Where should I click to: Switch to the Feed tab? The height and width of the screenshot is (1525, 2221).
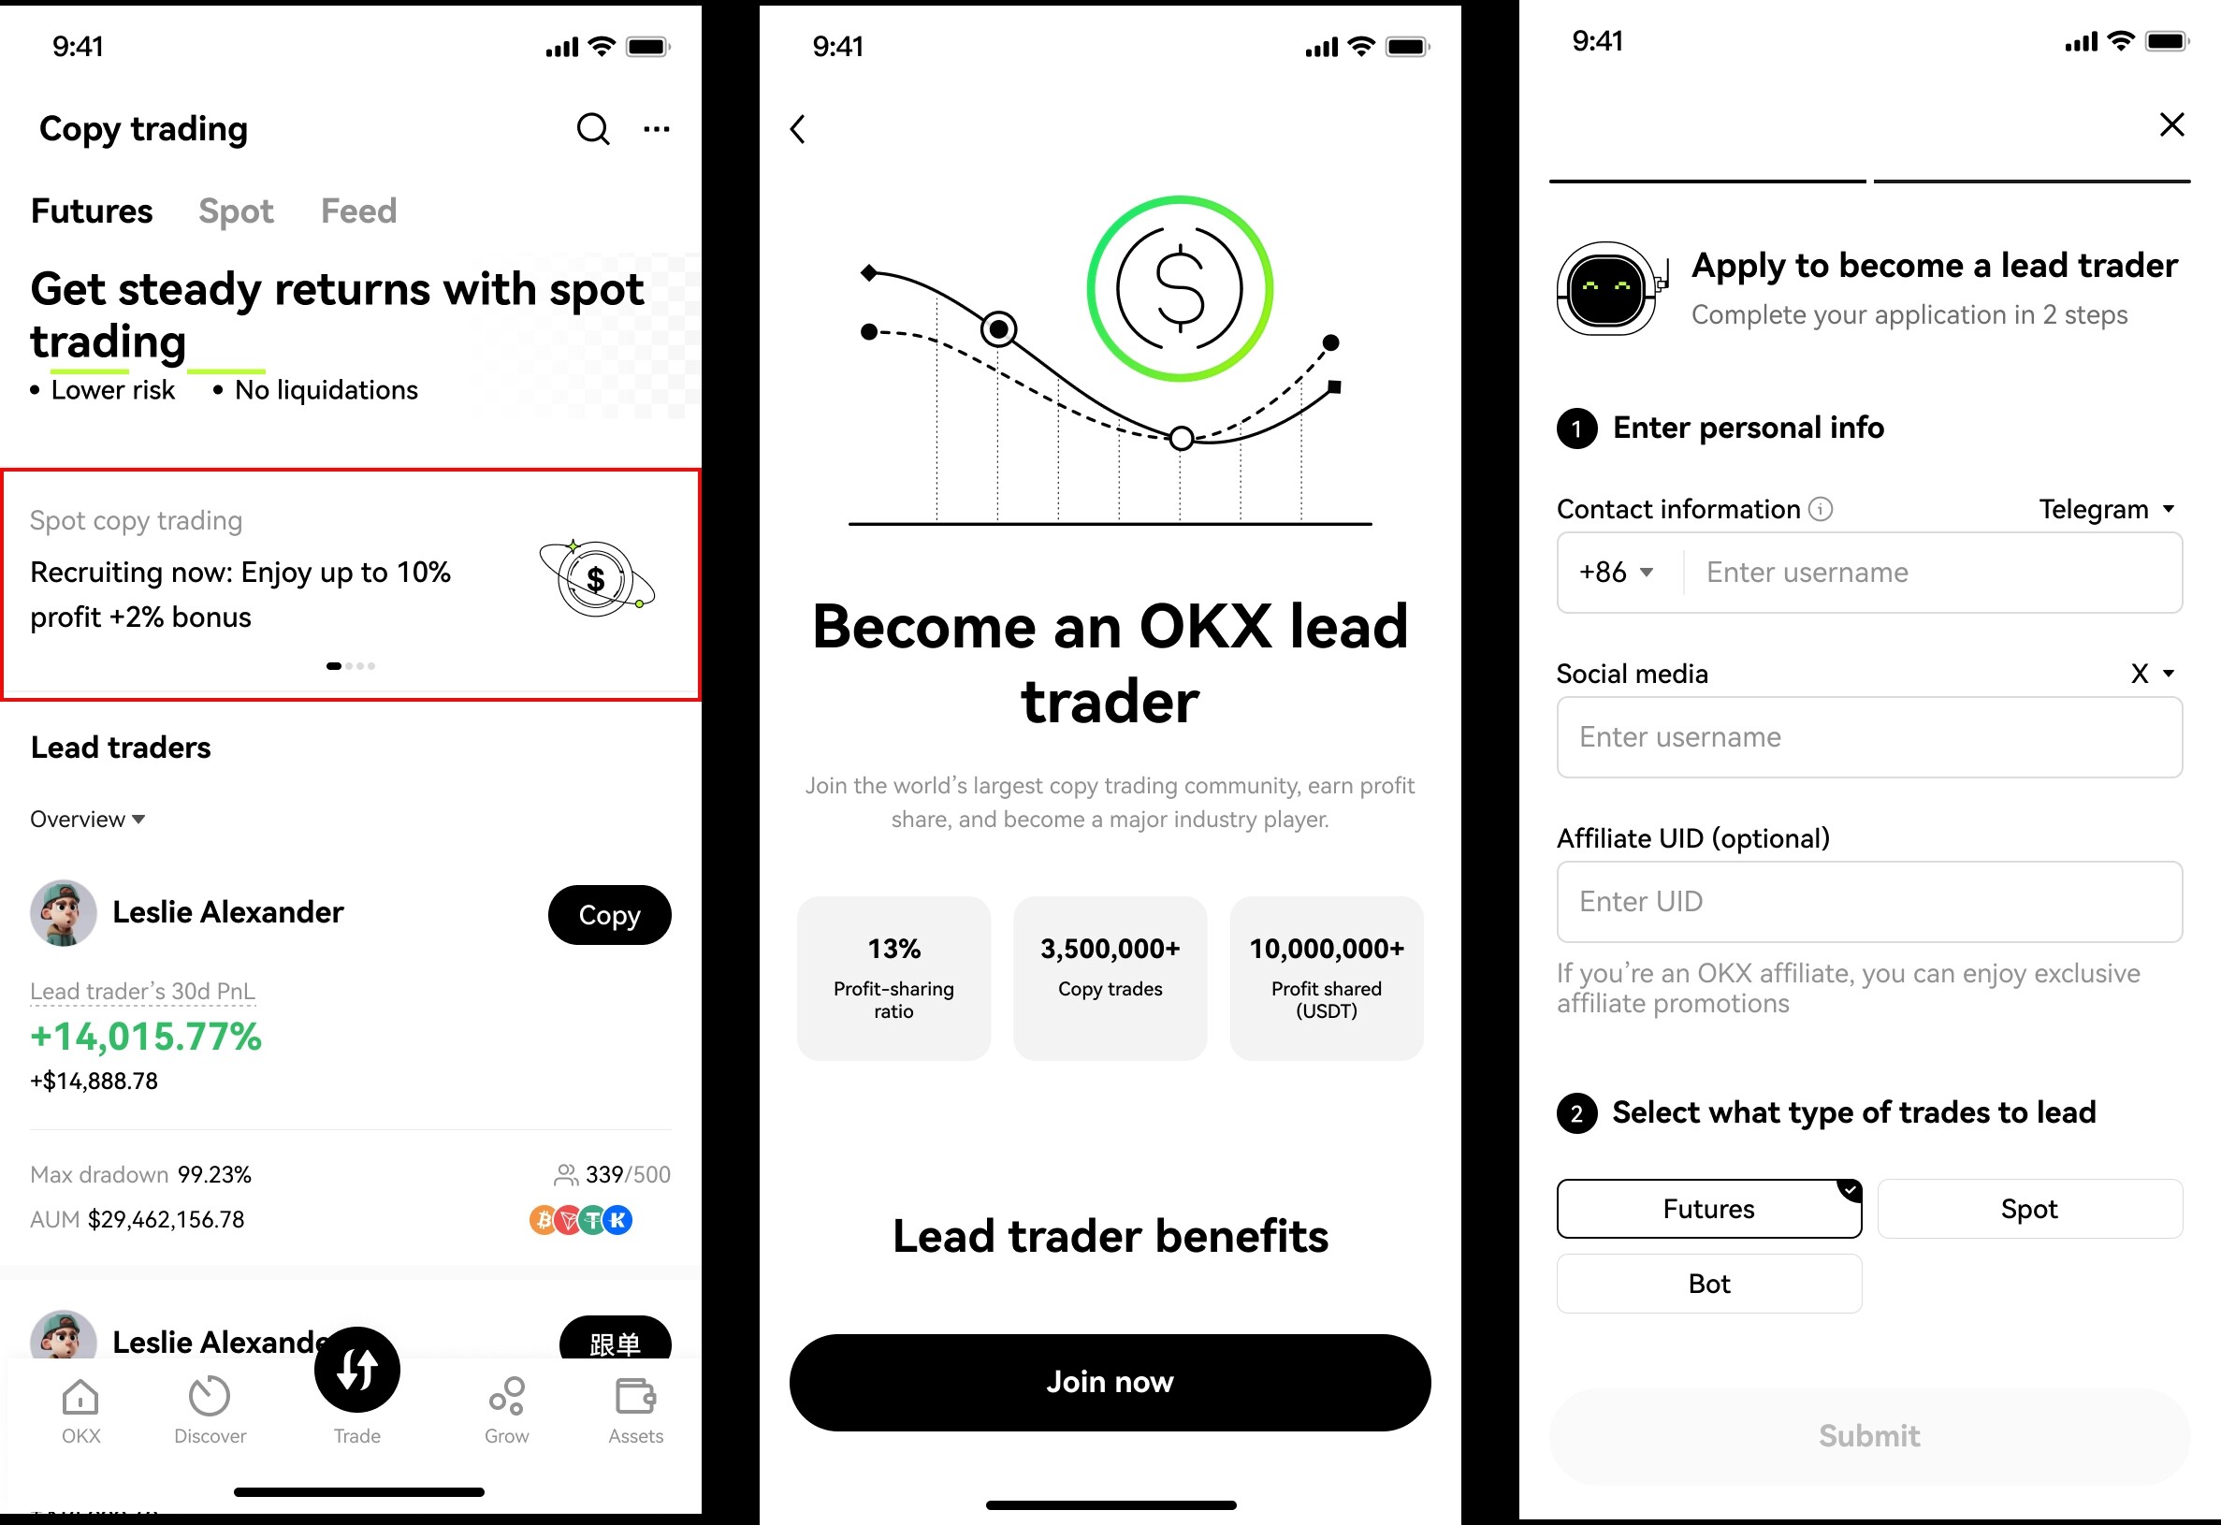pos(359,210)
